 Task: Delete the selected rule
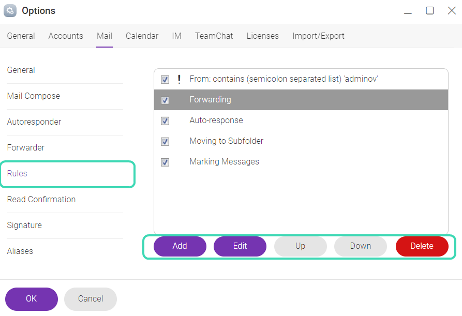tap(422, 246)
